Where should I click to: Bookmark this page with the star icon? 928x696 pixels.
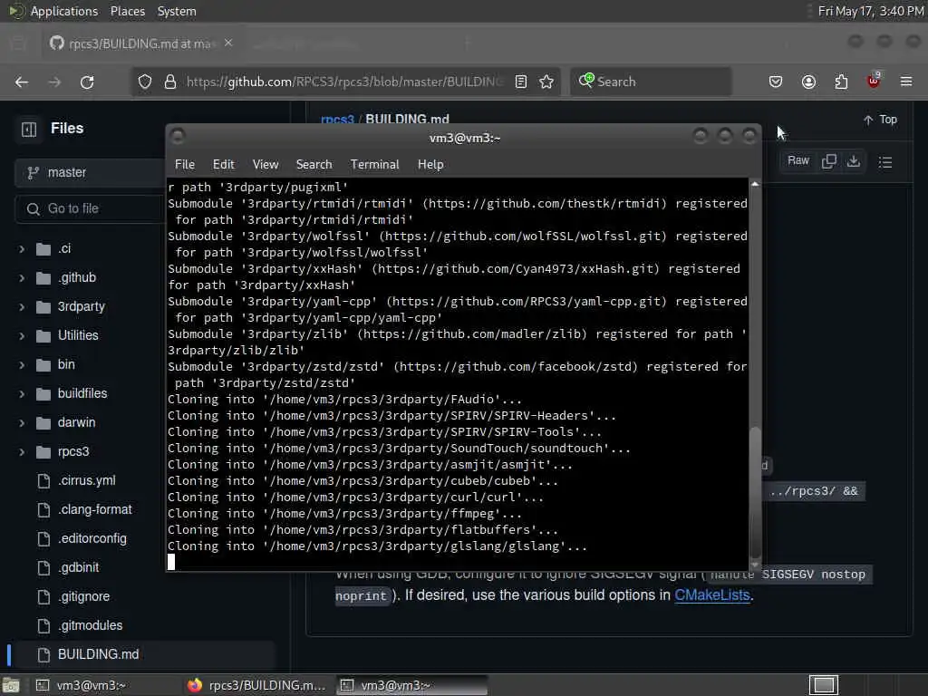[x=546, y=82]
